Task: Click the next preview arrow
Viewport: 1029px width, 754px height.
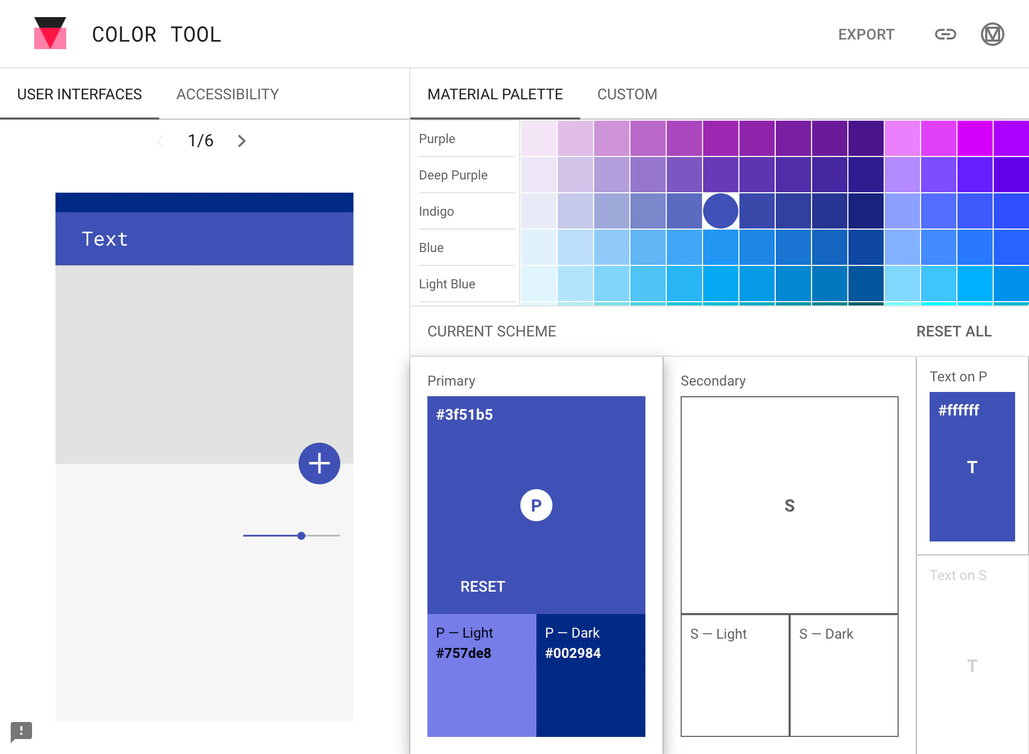Action: pos(241,140)
